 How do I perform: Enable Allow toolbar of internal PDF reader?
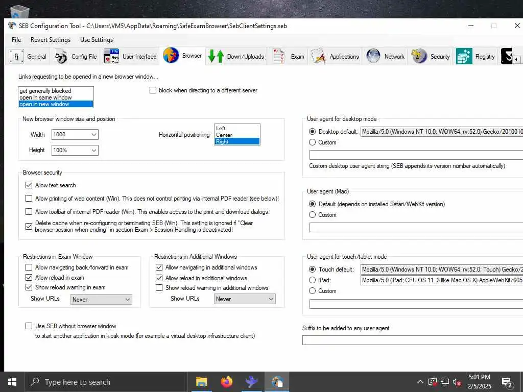click(29, 212)
